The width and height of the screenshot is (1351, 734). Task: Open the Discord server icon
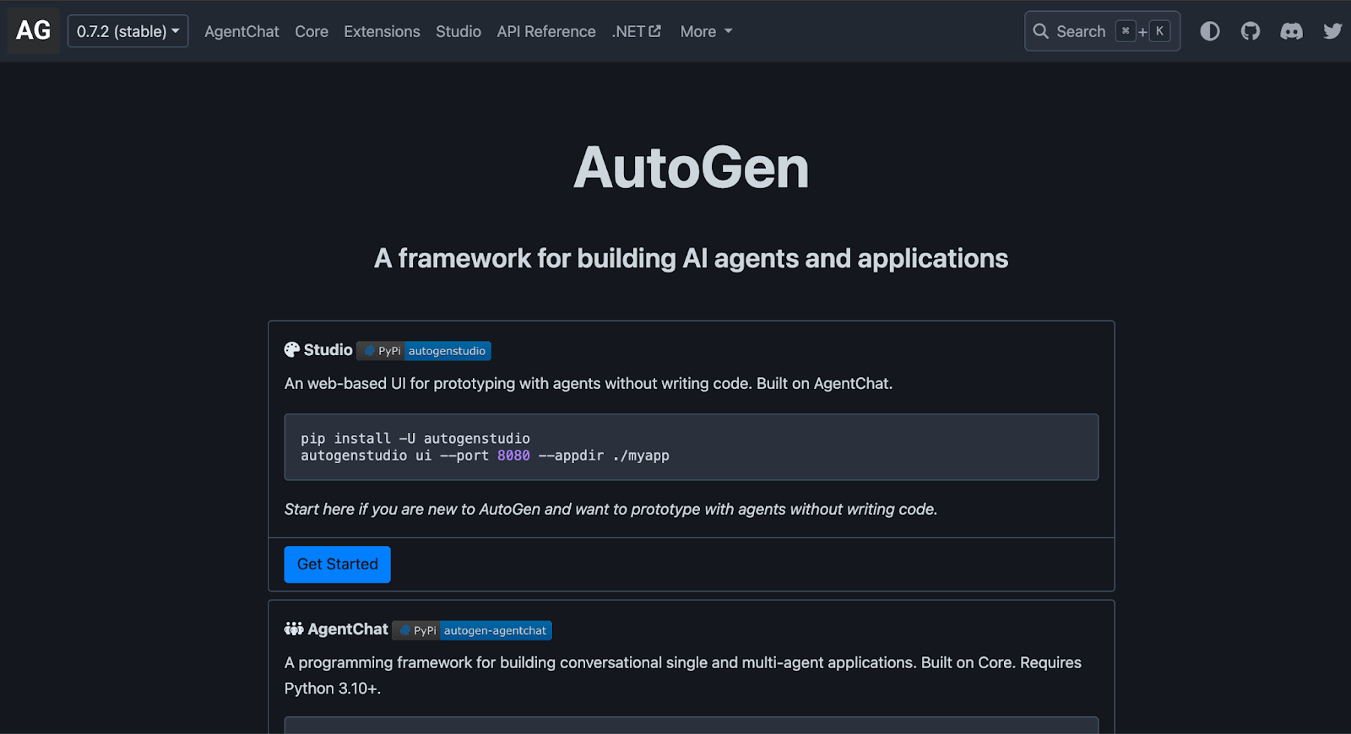pyautogui.click(x=1291, y=31)
